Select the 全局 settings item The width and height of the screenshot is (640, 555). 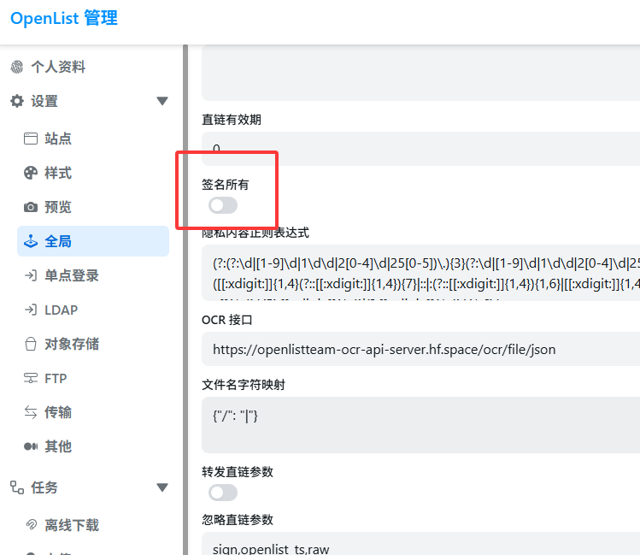tap(93, 241)
